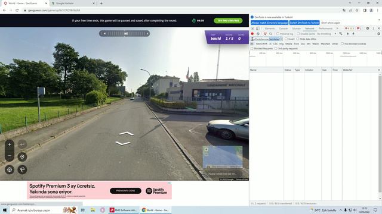
Task: Toggle the network filter funnel icon
Action: click(265, 34)
